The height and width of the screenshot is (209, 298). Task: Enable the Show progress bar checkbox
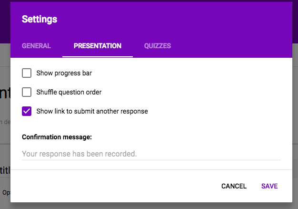coord(27,73)
